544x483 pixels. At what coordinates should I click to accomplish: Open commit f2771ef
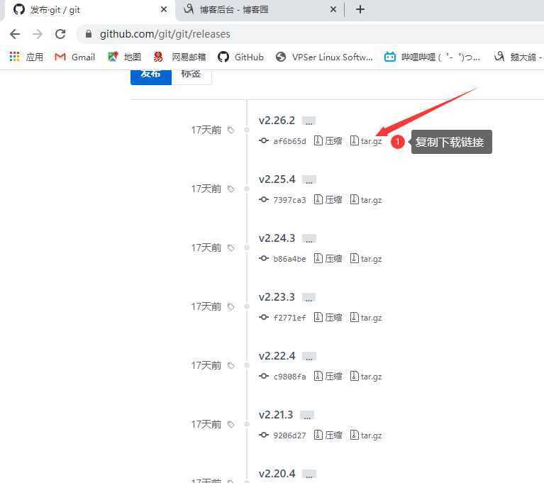(x=289, y=318)
